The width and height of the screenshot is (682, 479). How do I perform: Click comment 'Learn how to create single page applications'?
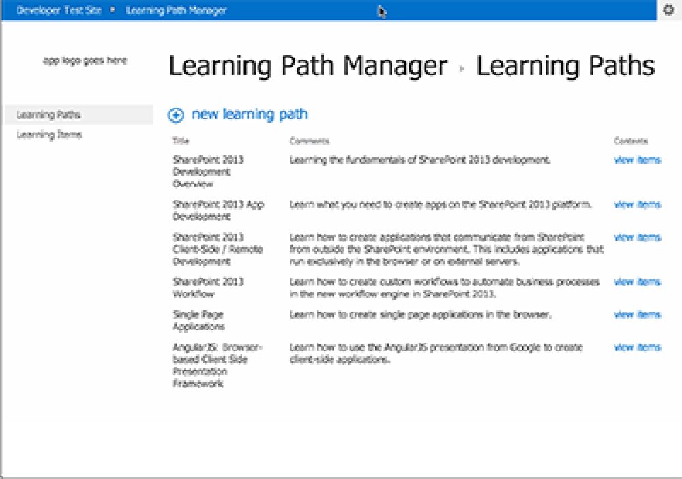(421, 314)
